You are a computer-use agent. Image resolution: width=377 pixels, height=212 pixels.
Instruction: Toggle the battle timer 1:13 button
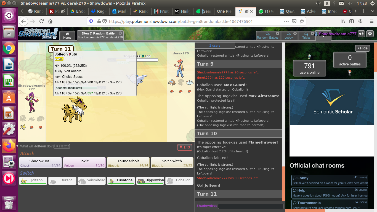click(x=185, y=147)
